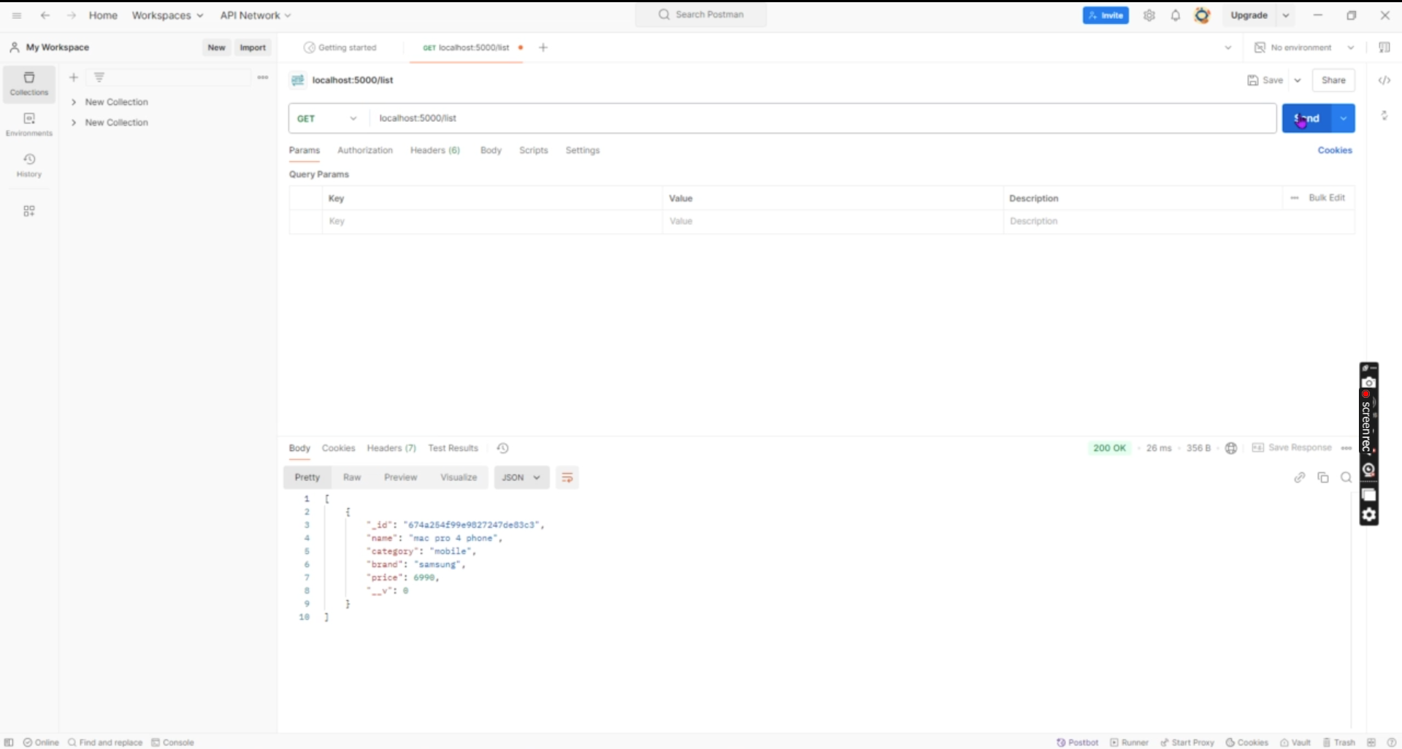Open the configure sidebar grid icon
Screen dimensions: 1402x749
[x=29, y=211]
